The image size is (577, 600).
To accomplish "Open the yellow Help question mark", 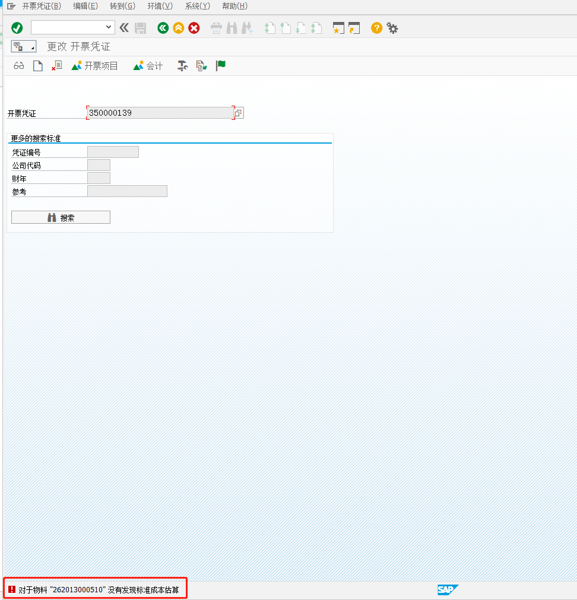I will click(376, 28).
